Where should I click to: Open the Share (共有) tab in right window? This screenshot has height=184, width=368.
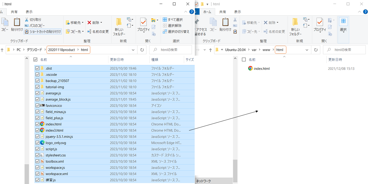click(223, 12)
